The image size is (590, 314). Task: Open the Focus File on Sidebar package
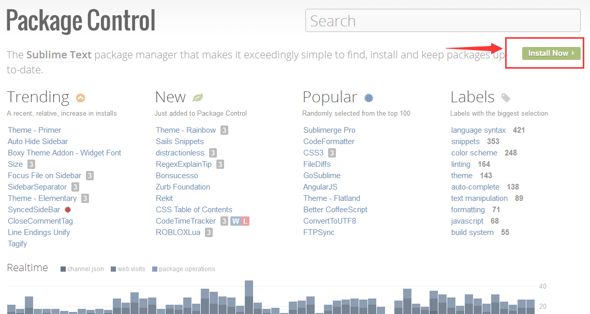tap(45, 176)
